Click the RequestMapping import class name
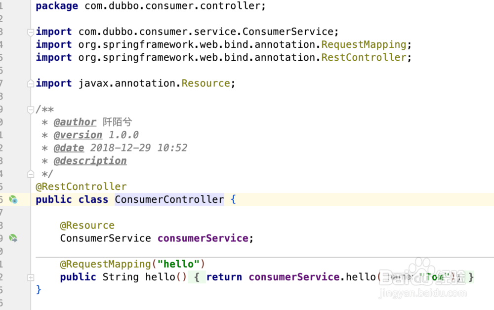 [364, 45]
